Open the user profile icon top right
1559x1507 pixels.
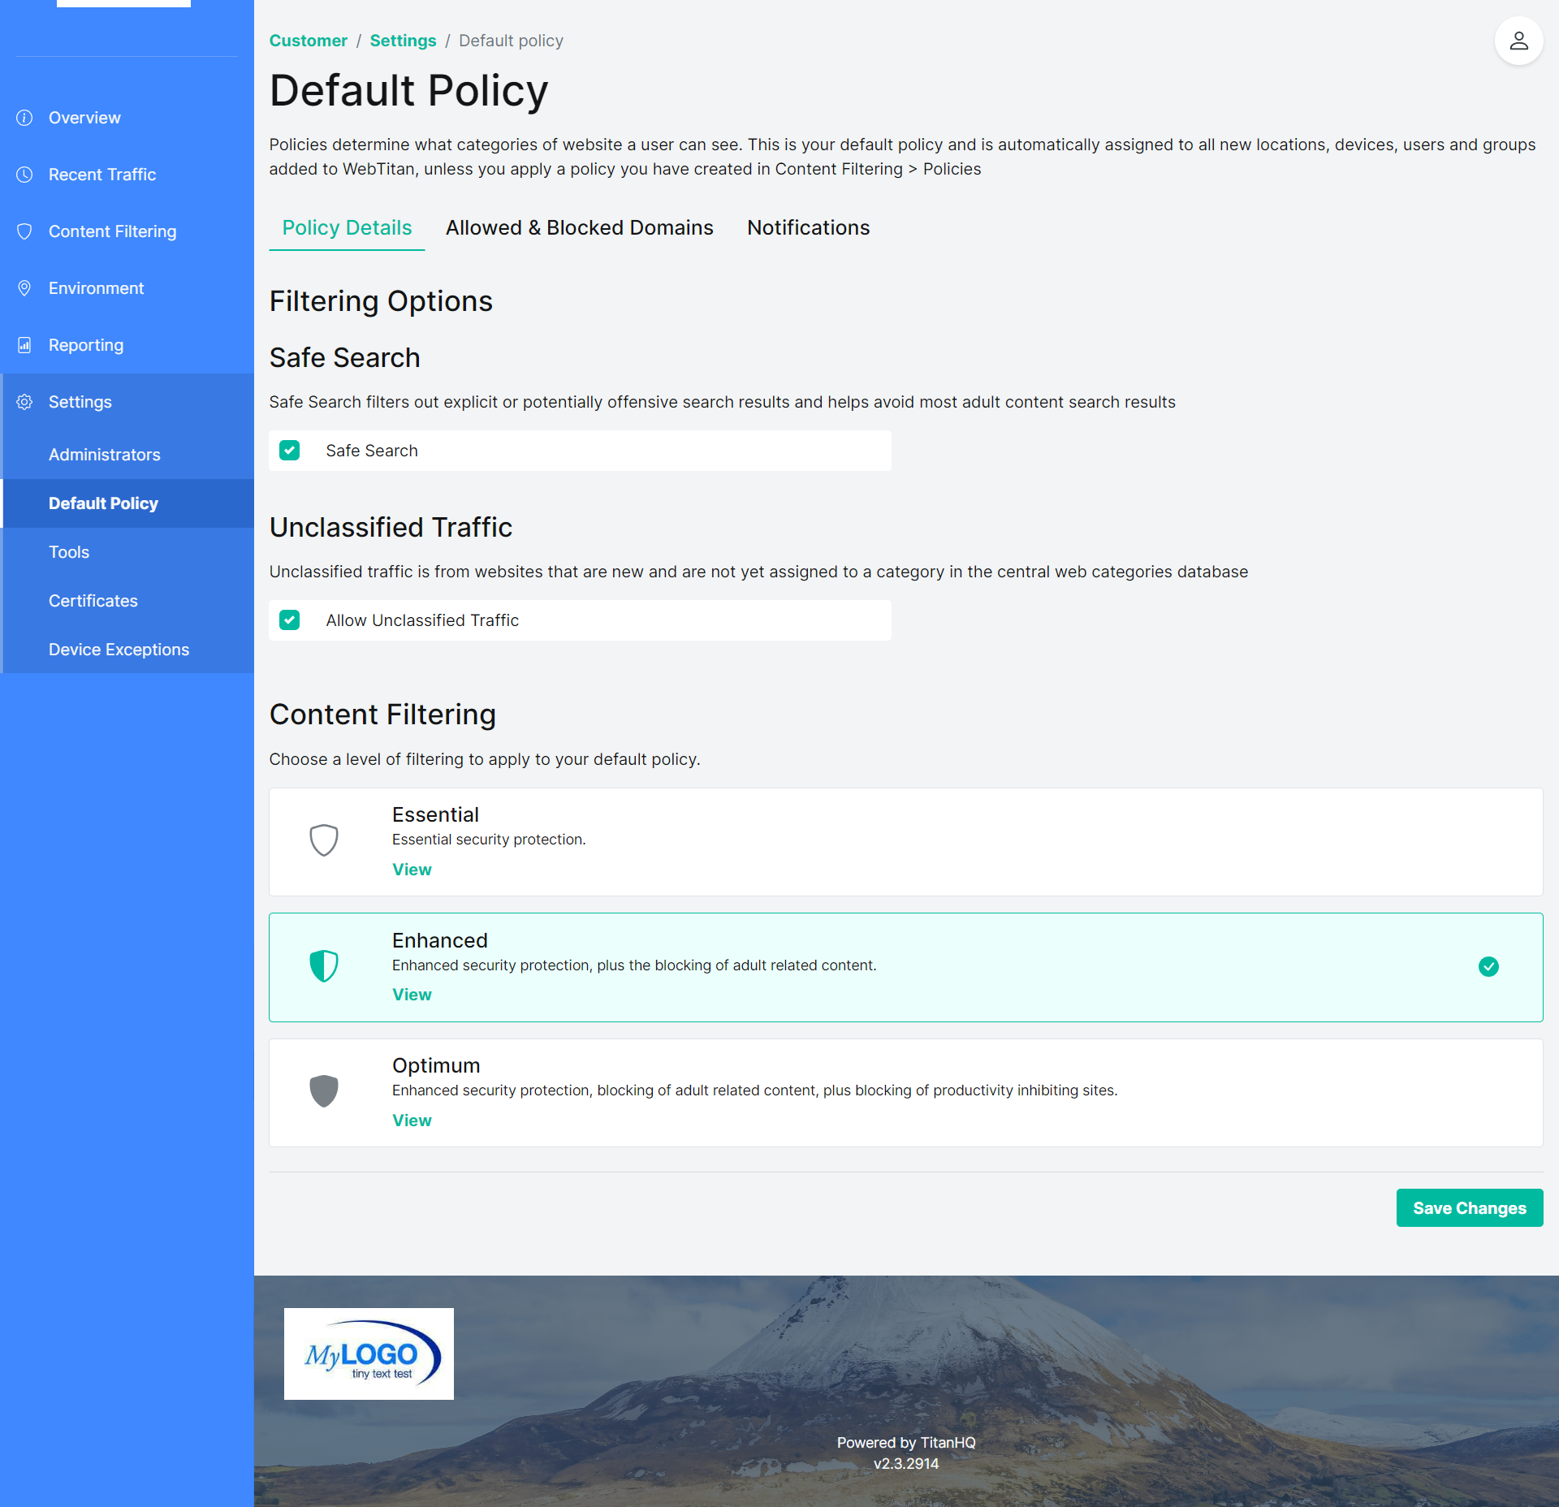[x=1518, y=40]
